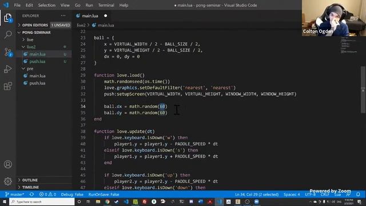Click the synchronize changes icon in status bar
The width and height of the screenshot is (366, 206).
tap(31, 195)
